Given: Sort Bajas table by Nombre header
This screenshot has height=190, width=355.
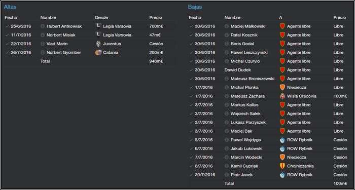Looking at the screenshot, I should click(x=232, y=17).
